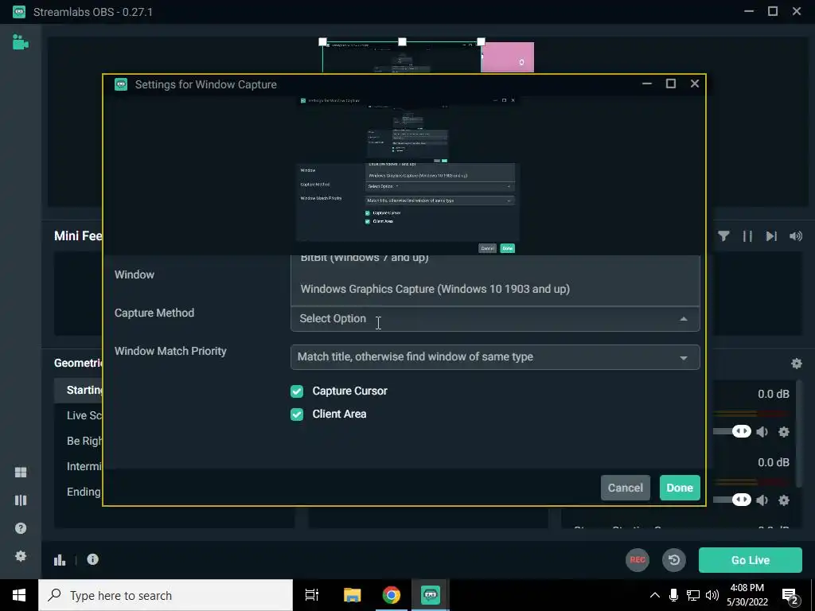Mute the first mixer audio source
The width and height of the screenshot is (815, 611).
click(762, 432)
